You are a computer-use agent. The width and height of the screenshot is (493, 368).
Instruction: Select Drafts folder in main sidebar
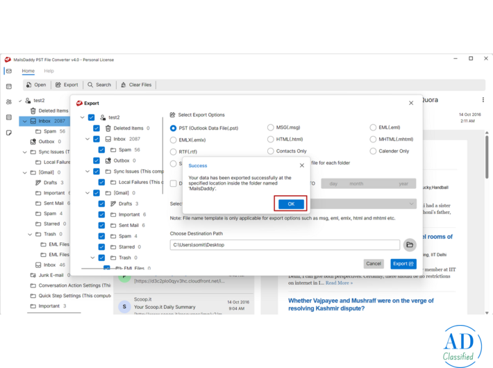pyautogui.click(x=50, y=183)
